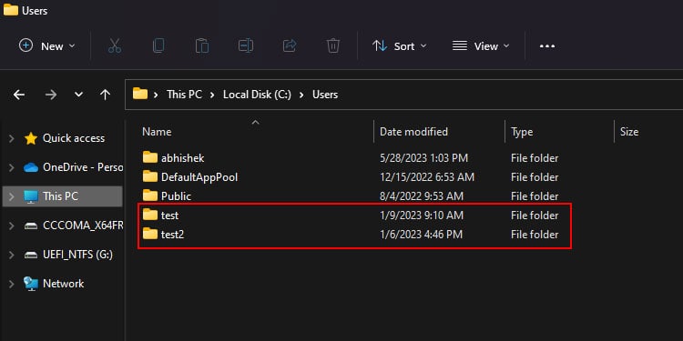
Task: Go back with the left arrow
Action: point(19,95)
